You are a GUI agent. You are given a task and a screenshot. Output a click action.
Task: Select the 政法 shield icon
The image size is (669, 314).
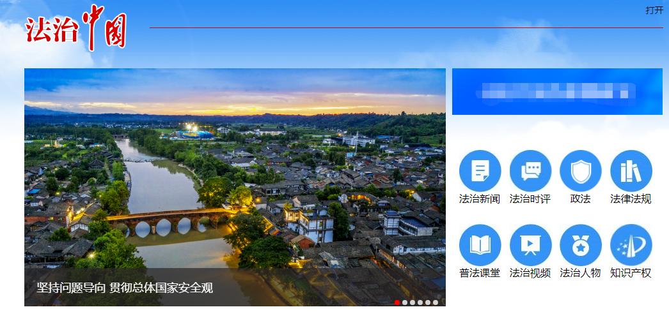pos(581,171)
